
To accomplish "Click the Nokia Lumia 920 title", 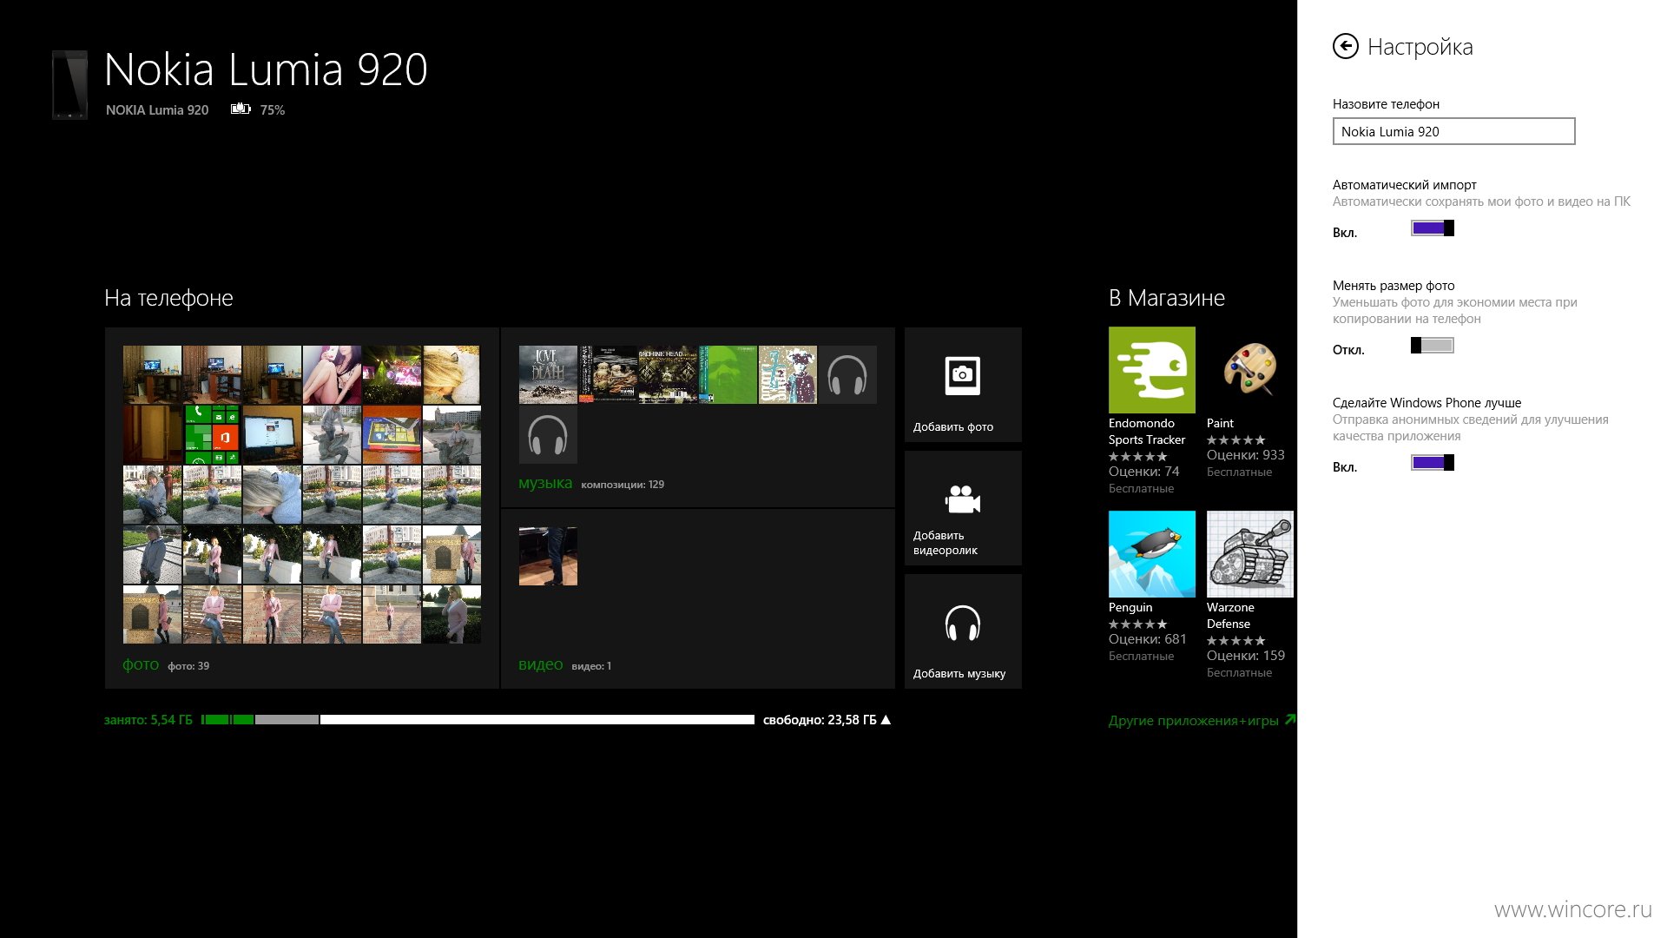I will click(x=266, y=69).
